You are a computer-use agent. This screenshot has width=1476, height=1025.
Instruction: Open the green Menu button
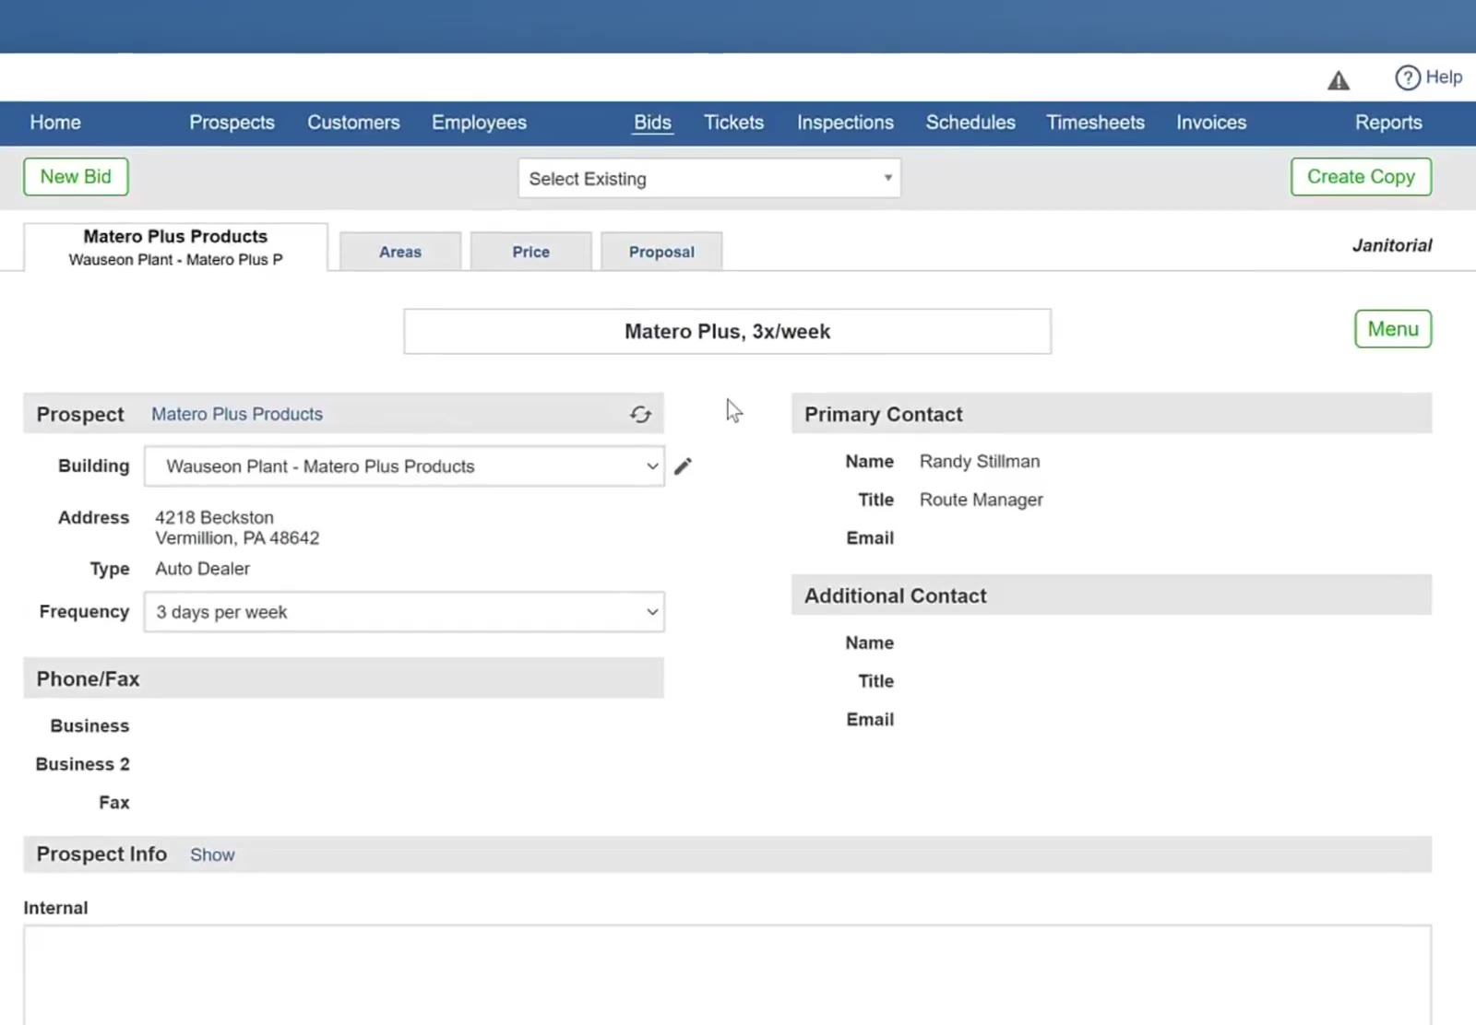point(1393,329)
